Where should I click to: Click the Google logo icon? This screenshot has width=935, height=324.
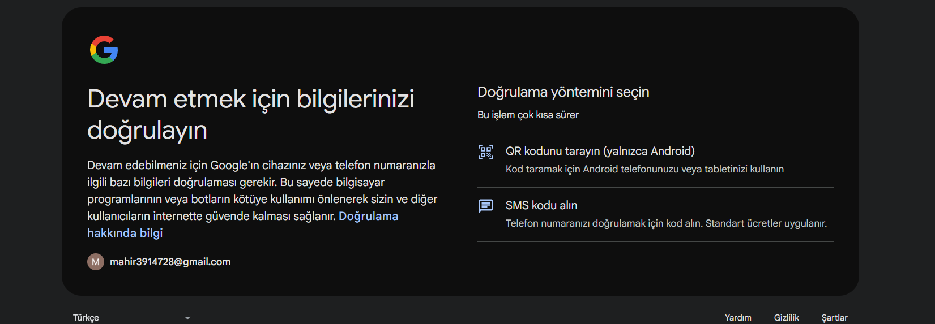[x=104, y=50]
